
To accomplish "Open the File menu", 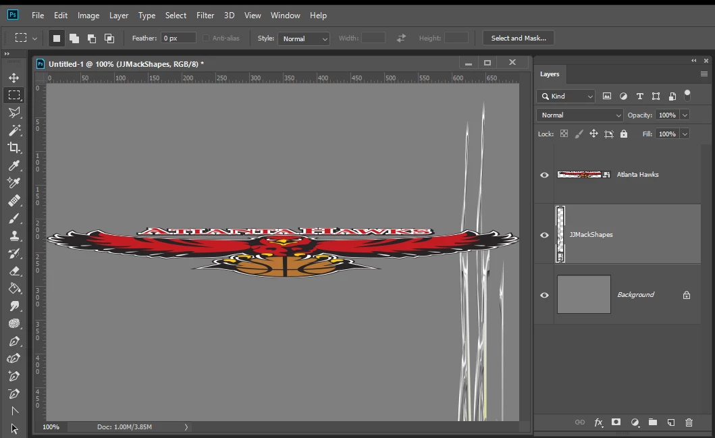I will (38, 16).
